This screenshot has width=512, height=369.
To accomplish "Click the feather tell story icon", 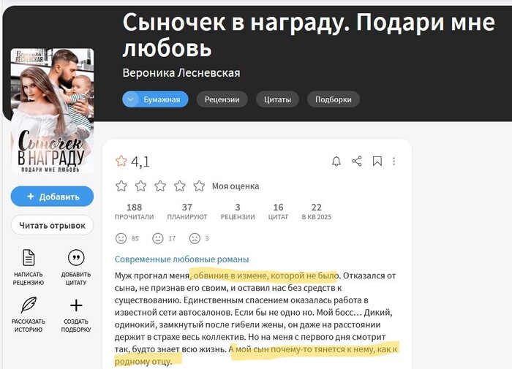I will (x=29, y=305).
